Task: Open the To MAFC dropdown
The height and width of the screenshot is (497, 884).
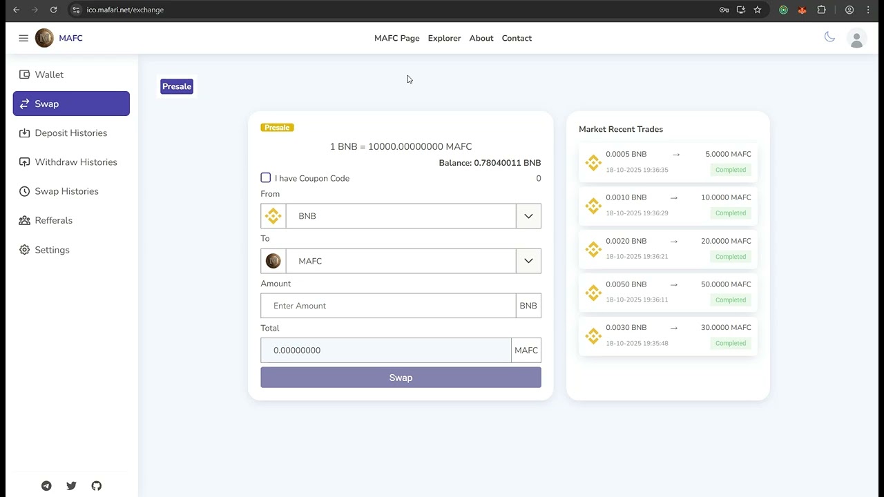Action: coord(401,261)
